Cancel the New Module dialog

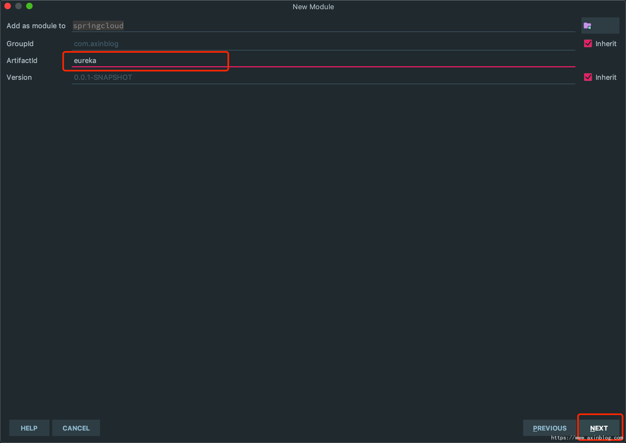click(x=76, y=428)
